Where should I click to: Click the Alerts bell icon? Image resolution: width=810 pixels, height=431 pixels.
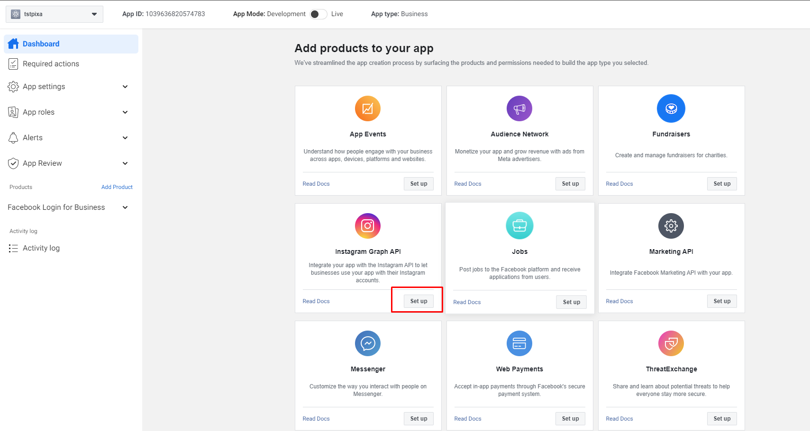(13, 138)
